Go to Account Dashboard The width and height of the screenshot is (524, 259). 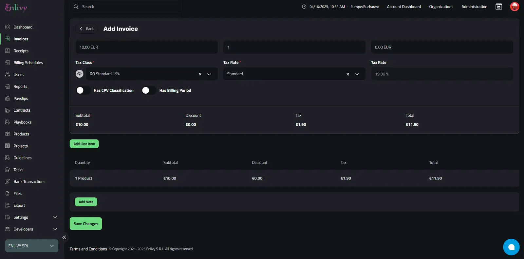point(404,7)
